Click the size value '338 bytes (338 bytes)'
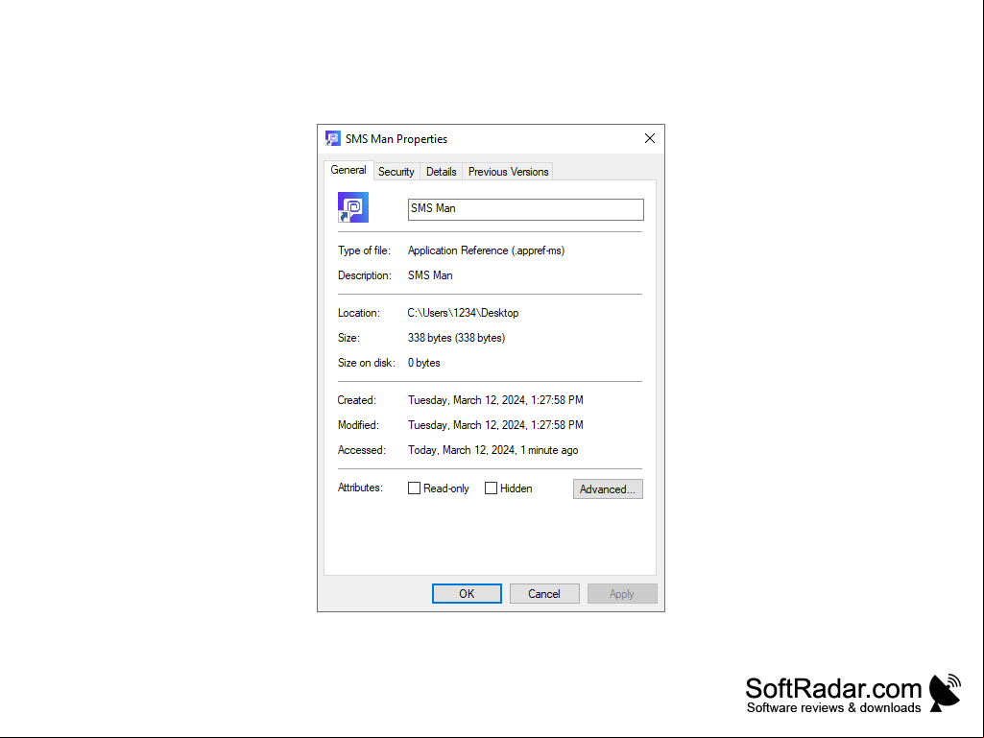The image size is (984, 738). point(456,338)
